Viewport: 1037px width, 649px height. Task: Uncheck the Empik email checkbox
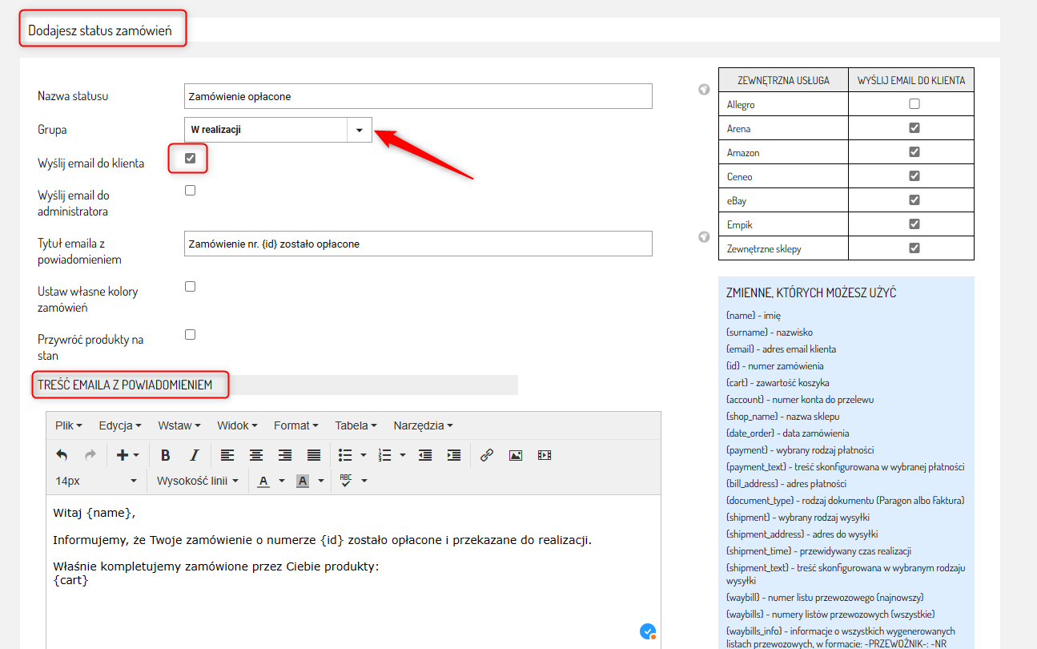pyautogui.click(x=914, y=224)
